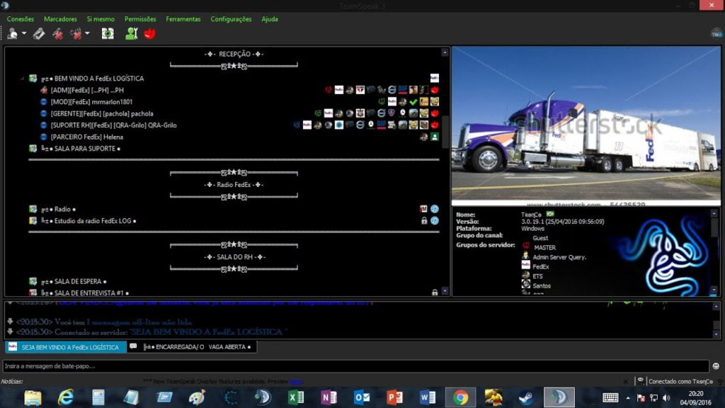
Task: Open contacts manager green person icon
Action: pyautogui.click(x=131, y=34)
